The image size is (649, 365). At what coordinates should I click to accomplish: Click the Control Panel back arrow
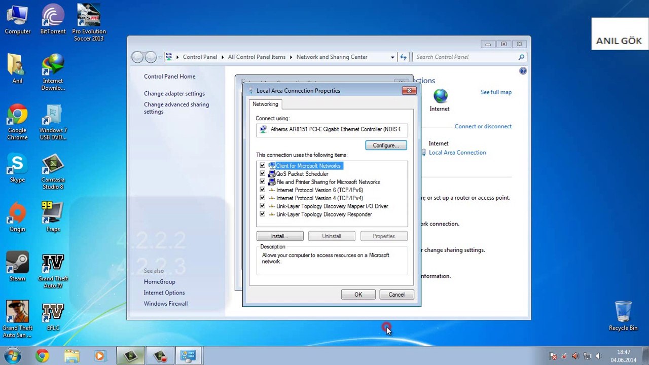pyautogui.click(x=137, y=57)
